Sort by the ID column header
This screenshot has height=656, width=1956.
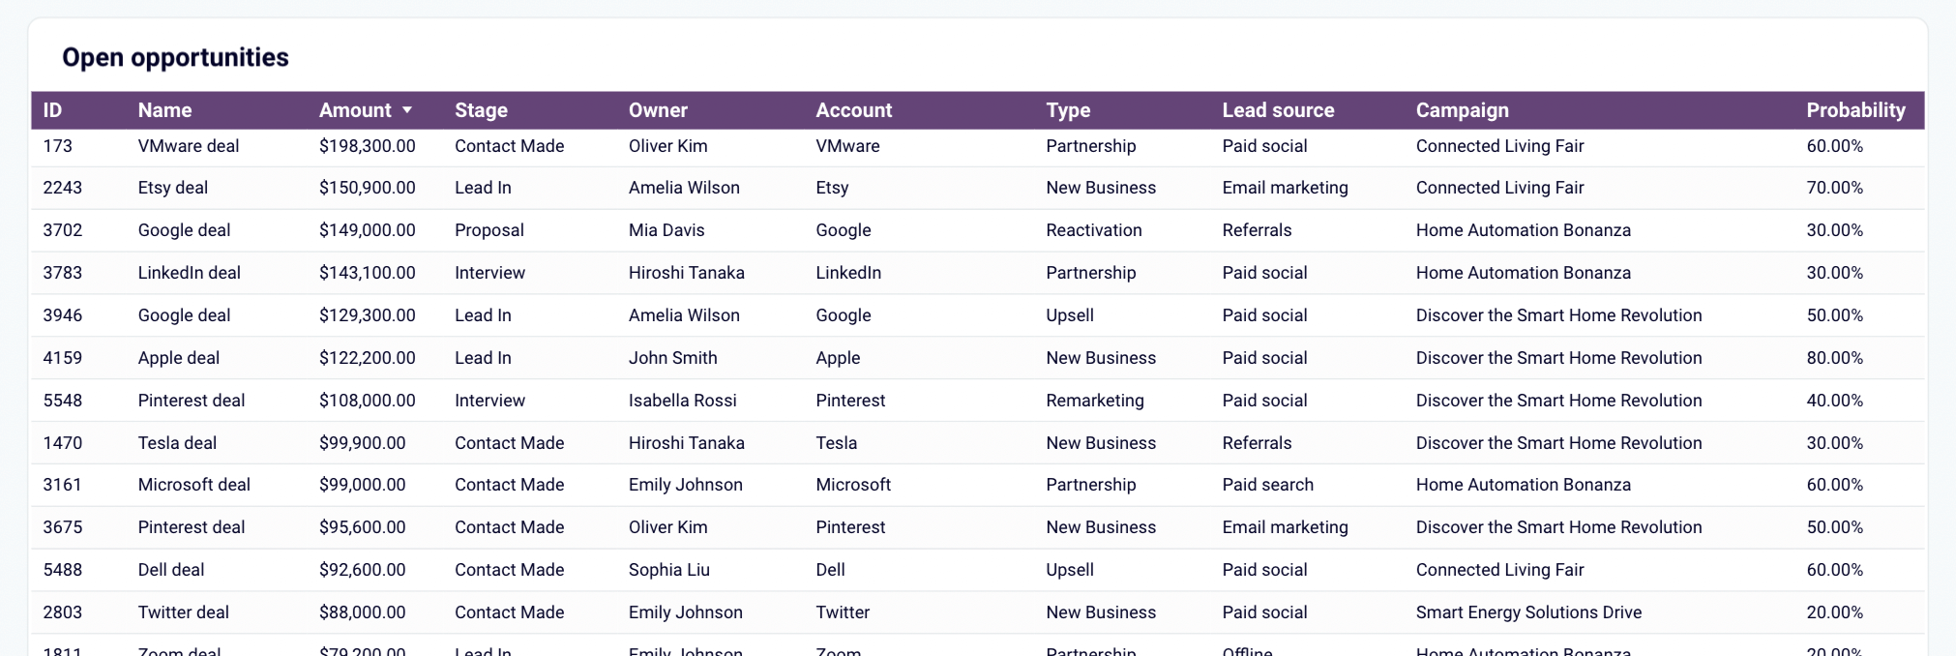[x=52, y=110]
